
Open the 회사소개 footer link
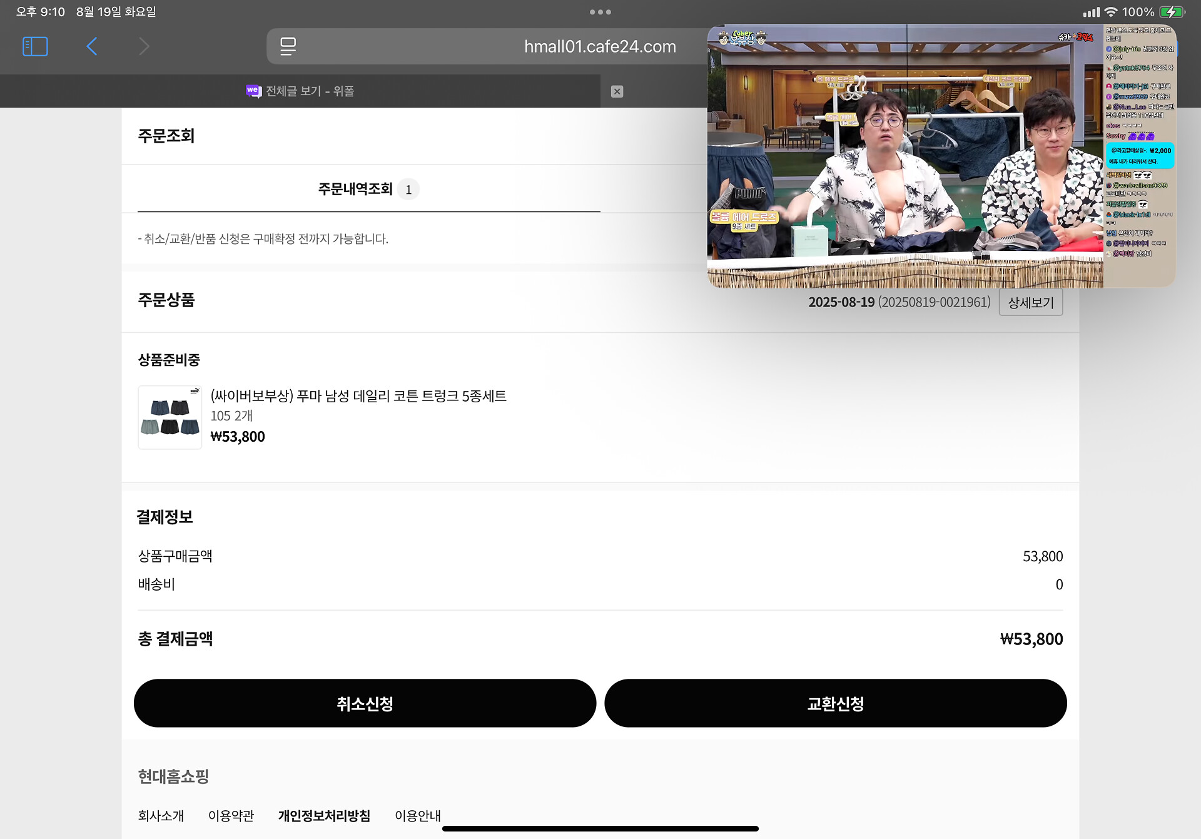(161, 816)
